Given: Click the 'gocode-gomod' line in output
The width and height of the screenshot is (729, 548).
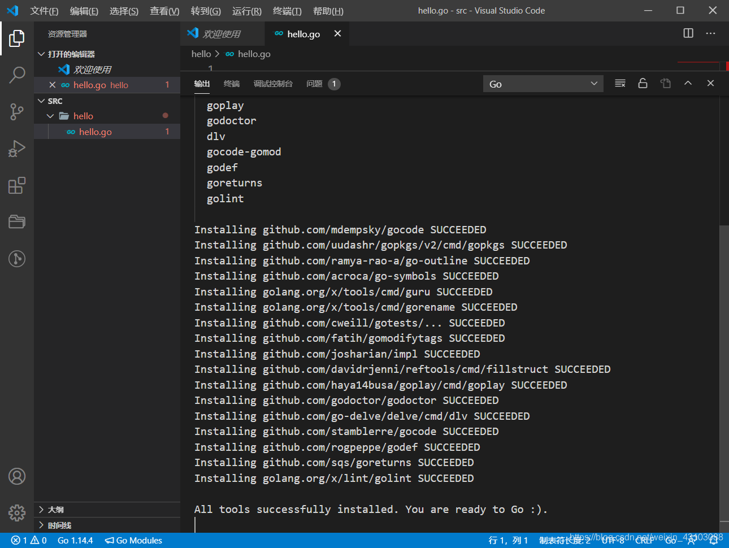Looking at the screenshot, I should 244,151.
